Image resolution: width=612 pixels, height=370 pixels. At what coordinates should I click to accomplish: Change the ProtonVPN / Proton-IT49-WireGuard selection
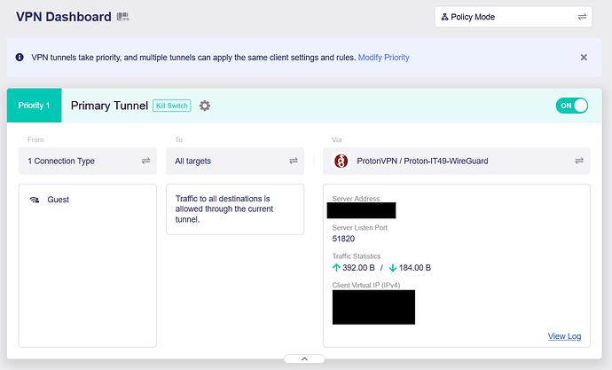point(457,161)
